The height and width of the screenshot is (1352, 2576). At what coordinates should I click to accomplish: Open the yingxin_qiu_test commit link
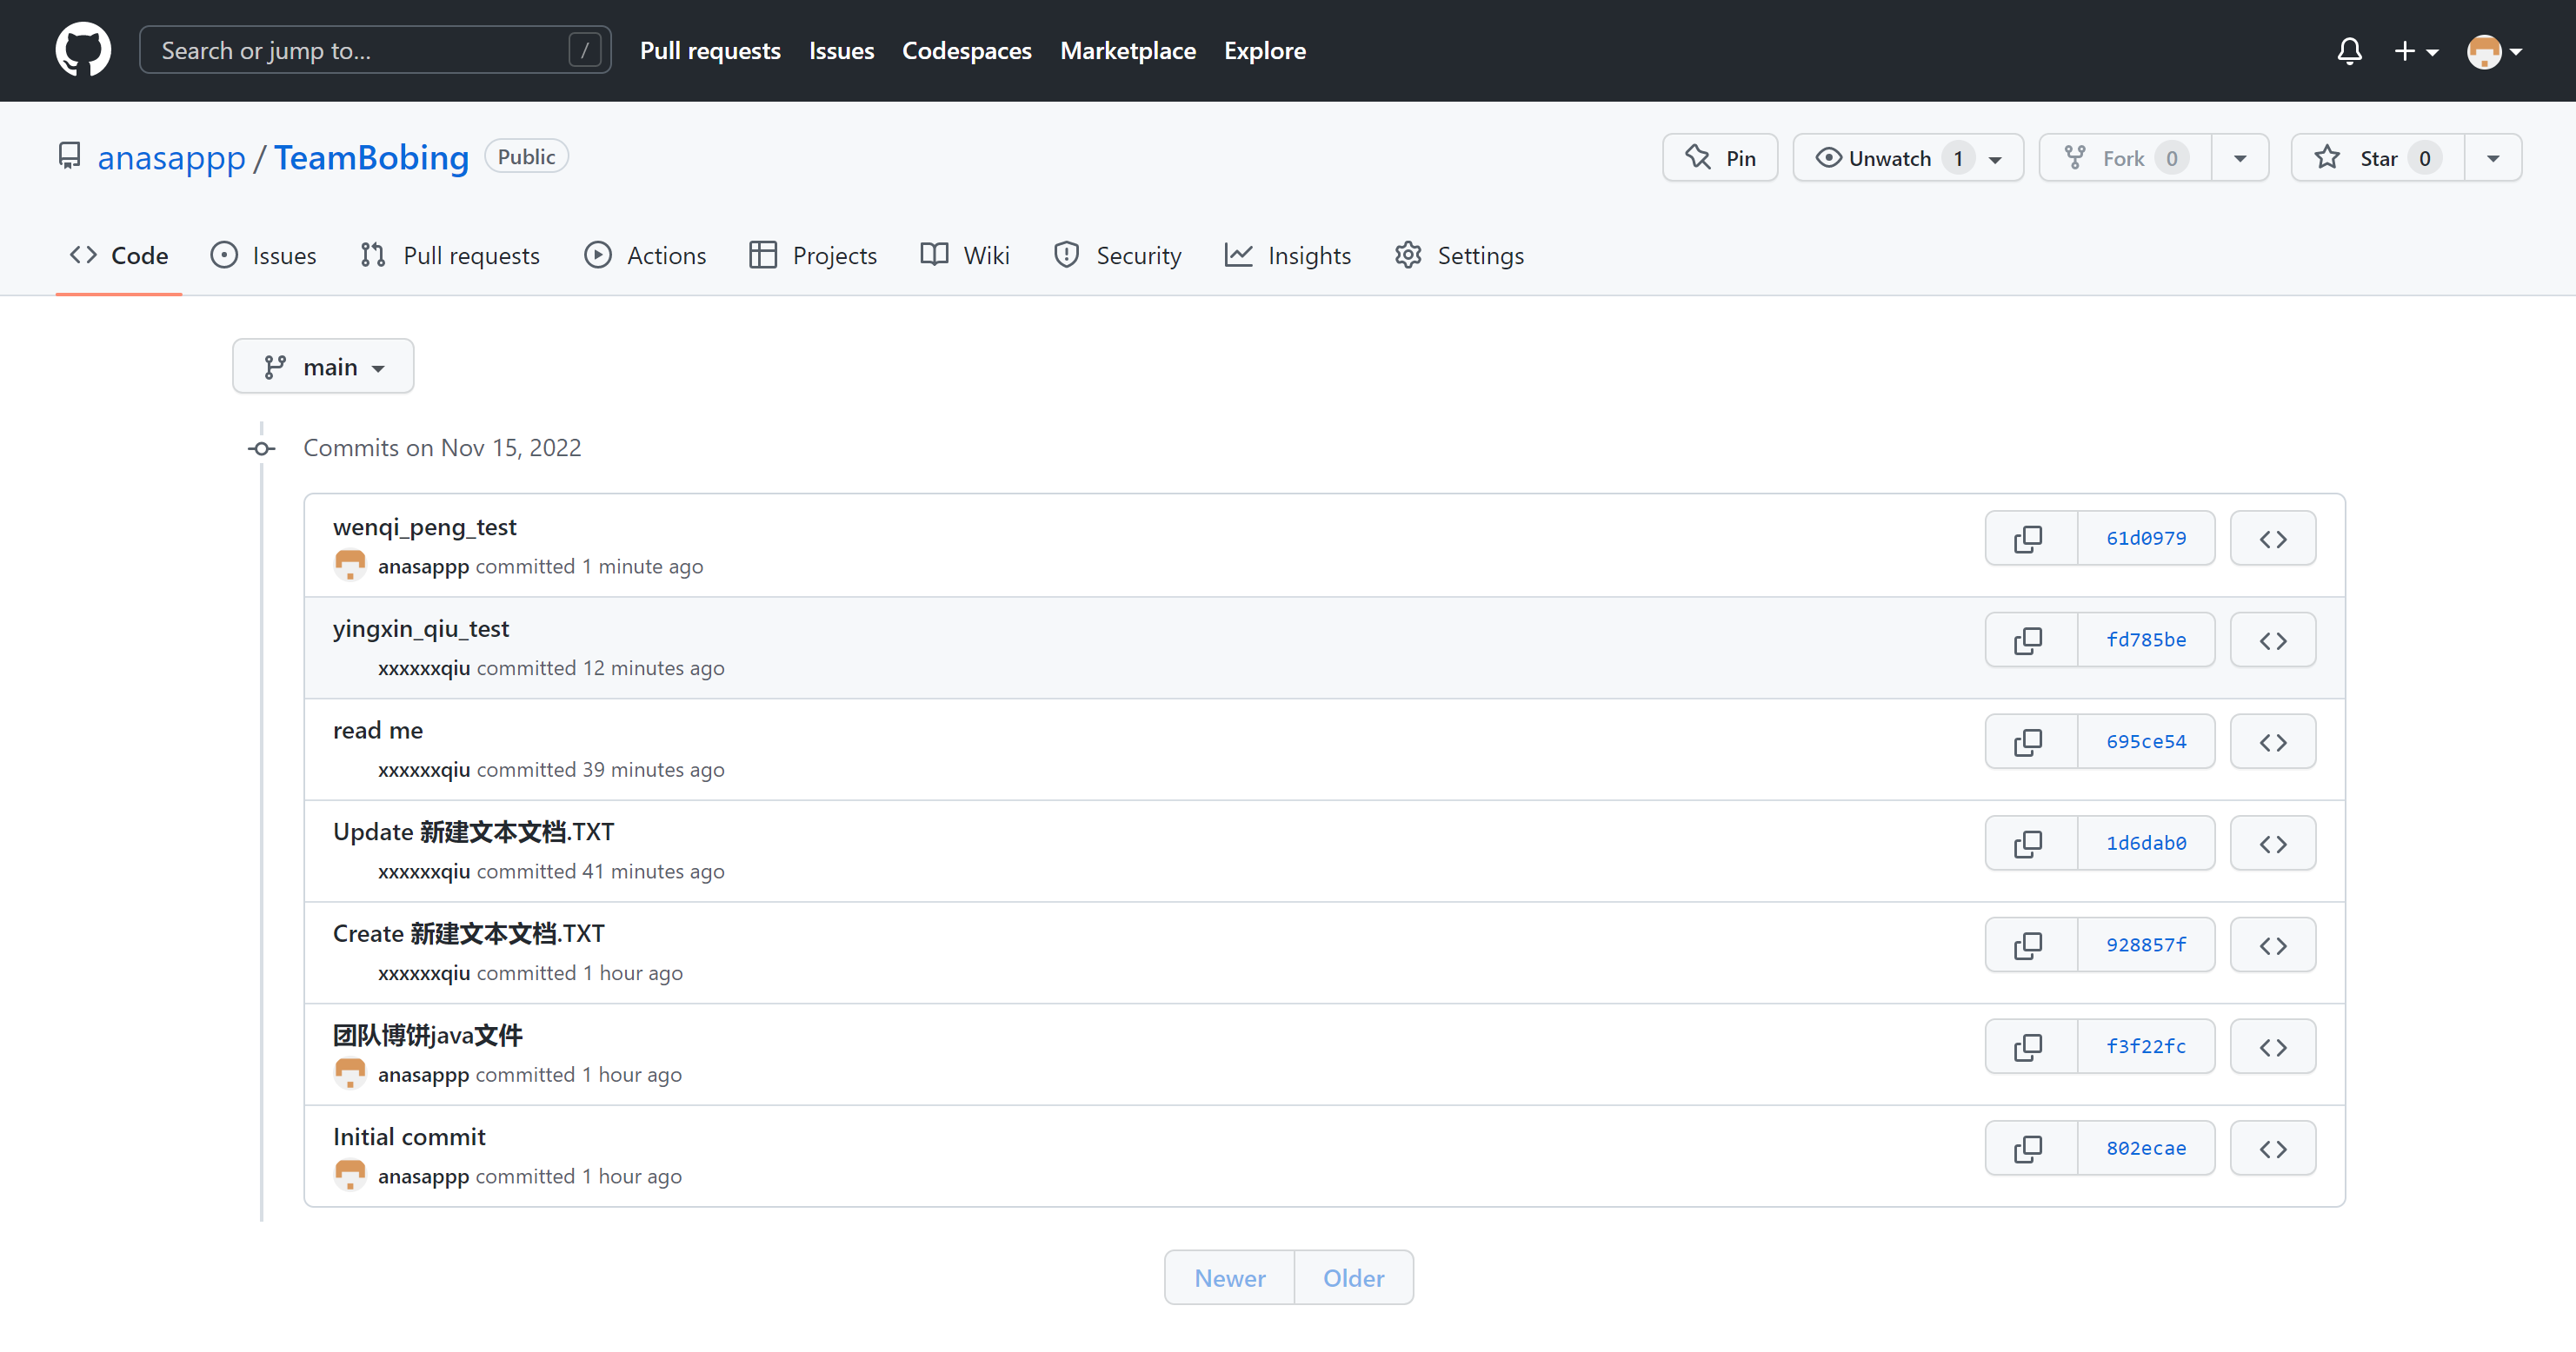pos(421,628)
